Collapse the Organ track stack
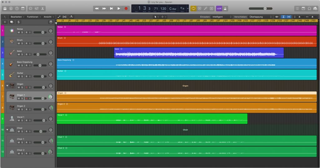 coord(7,86)
